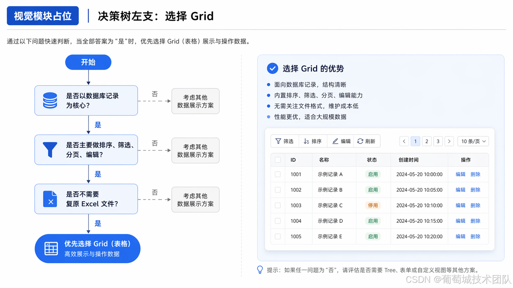Click 考虑其他数据展示方案 box beside Excel question

click(x=196, y=200)
